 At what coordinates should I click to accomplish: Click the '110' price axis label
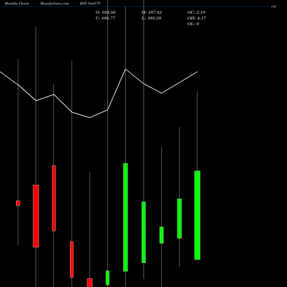coord(274,7)
